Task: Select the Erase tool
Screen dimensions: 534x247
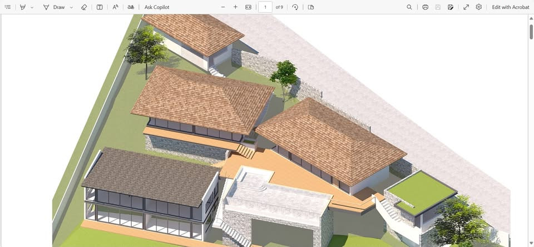Action: pyautogui.click(x=84, y=7)
